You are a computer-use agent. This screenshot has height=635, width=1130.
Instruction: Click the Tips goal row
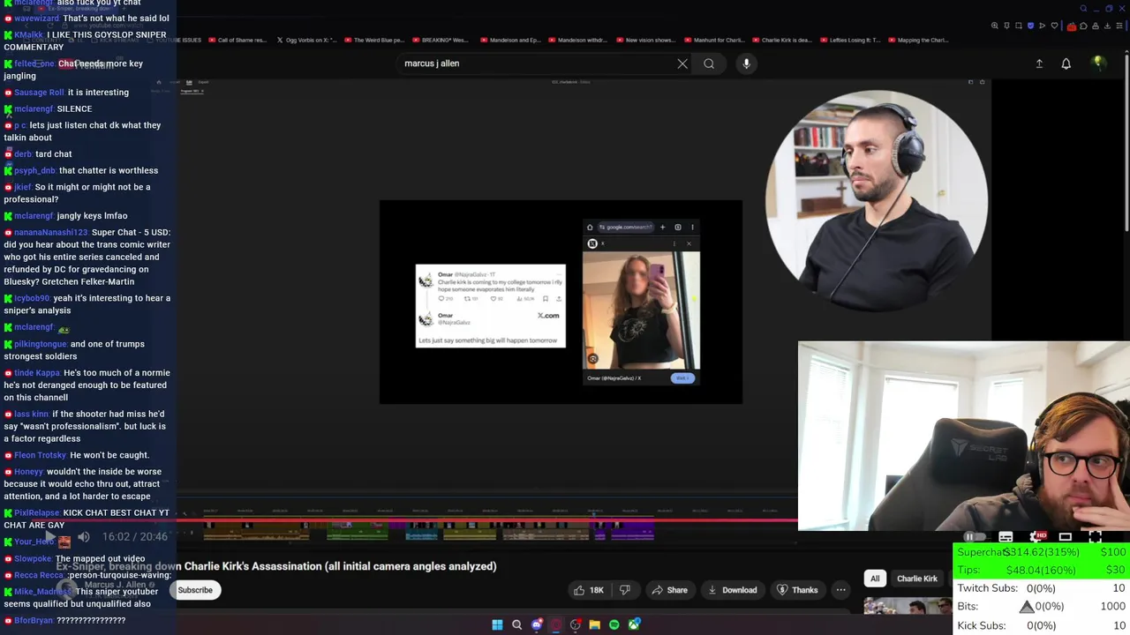click(x=1042, y=570)
